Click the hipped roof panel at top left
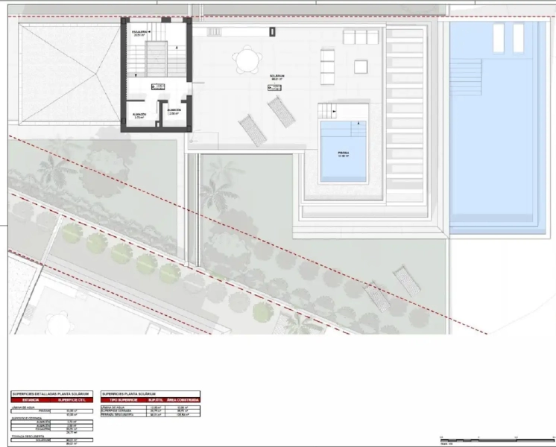Viewport: 556px width, 447px height. click(69, 74)
